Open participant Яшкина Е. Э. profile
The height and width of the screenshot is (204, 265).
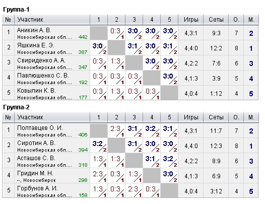[36, 45]
